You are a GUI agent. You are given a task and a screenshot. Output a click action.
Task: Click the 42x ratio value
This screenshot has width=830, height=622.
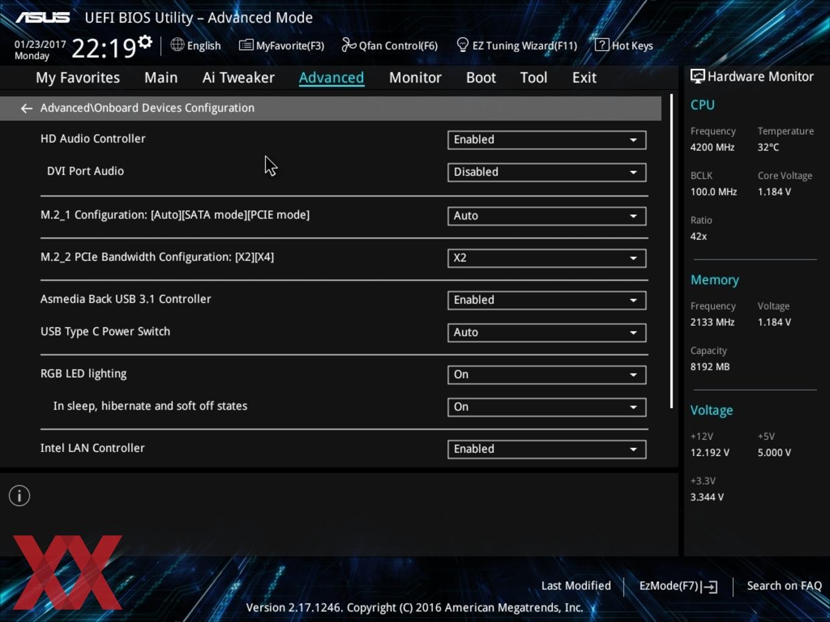pos(699,236)
